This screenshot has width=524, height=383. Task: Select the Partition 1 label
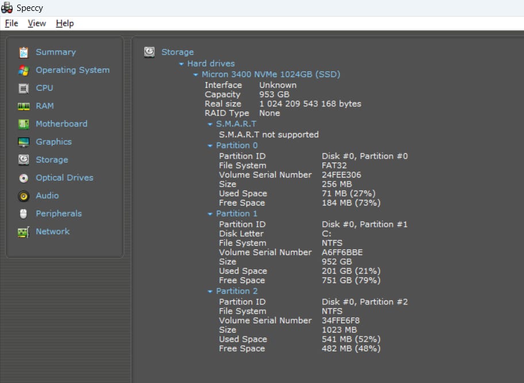[237, 214]
